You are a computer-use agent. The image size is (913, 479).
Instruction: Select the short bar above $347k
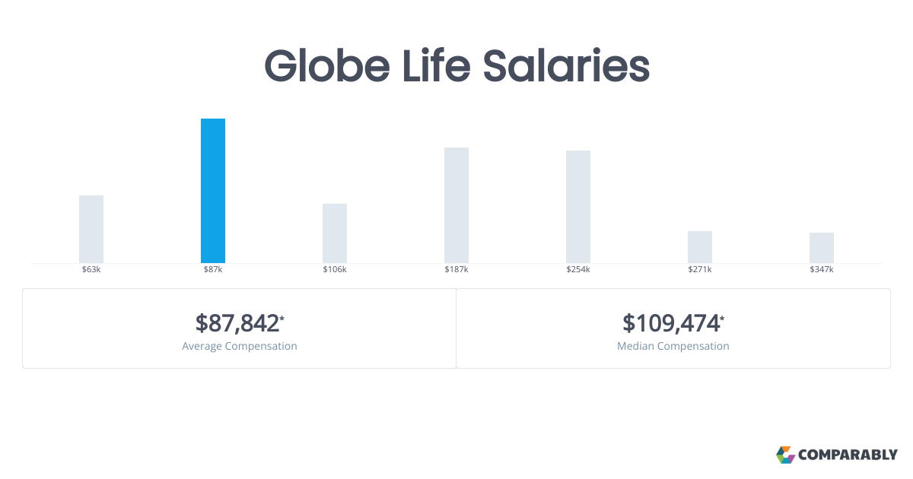tap(822, 248)
